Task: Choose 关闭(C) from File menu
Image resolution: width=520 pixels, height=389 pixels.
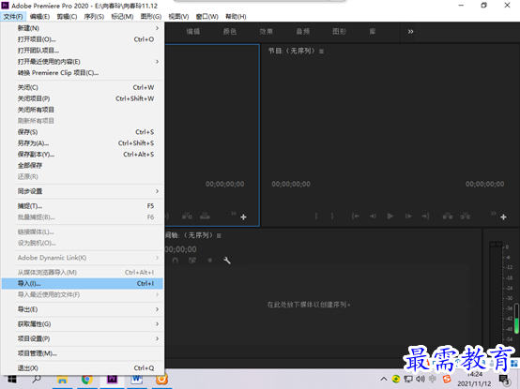Action: 83,87
